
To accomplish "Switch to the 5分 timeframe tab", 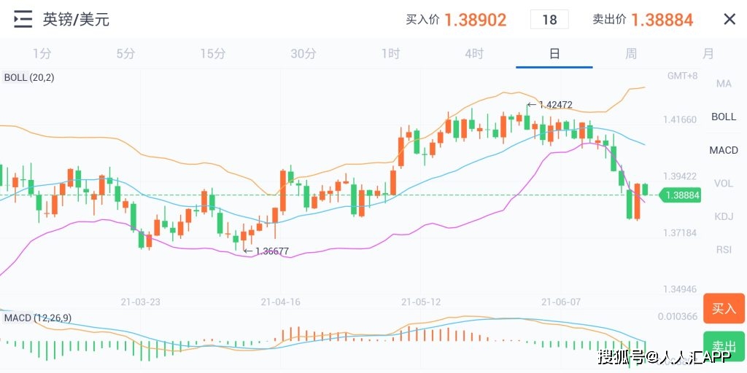I will coord(125,54).
